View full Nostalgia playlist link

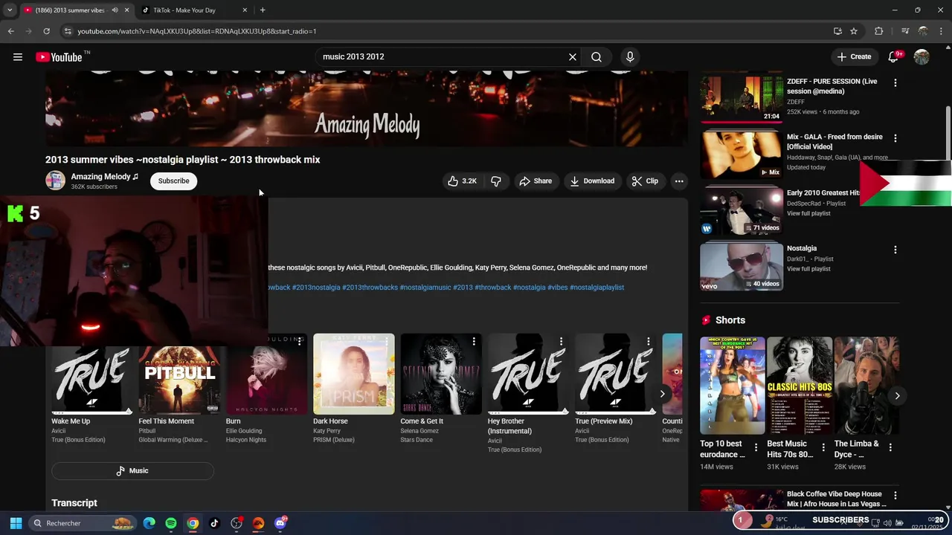[808, 269]
